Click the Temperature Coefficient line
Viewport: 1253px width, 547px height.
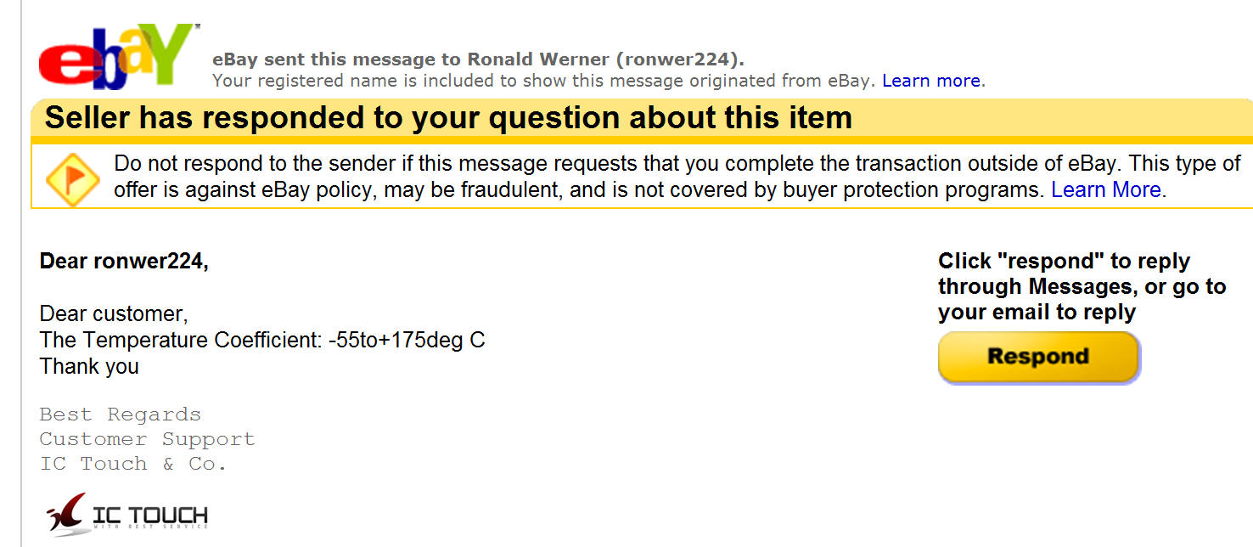(x=262, y=340)
